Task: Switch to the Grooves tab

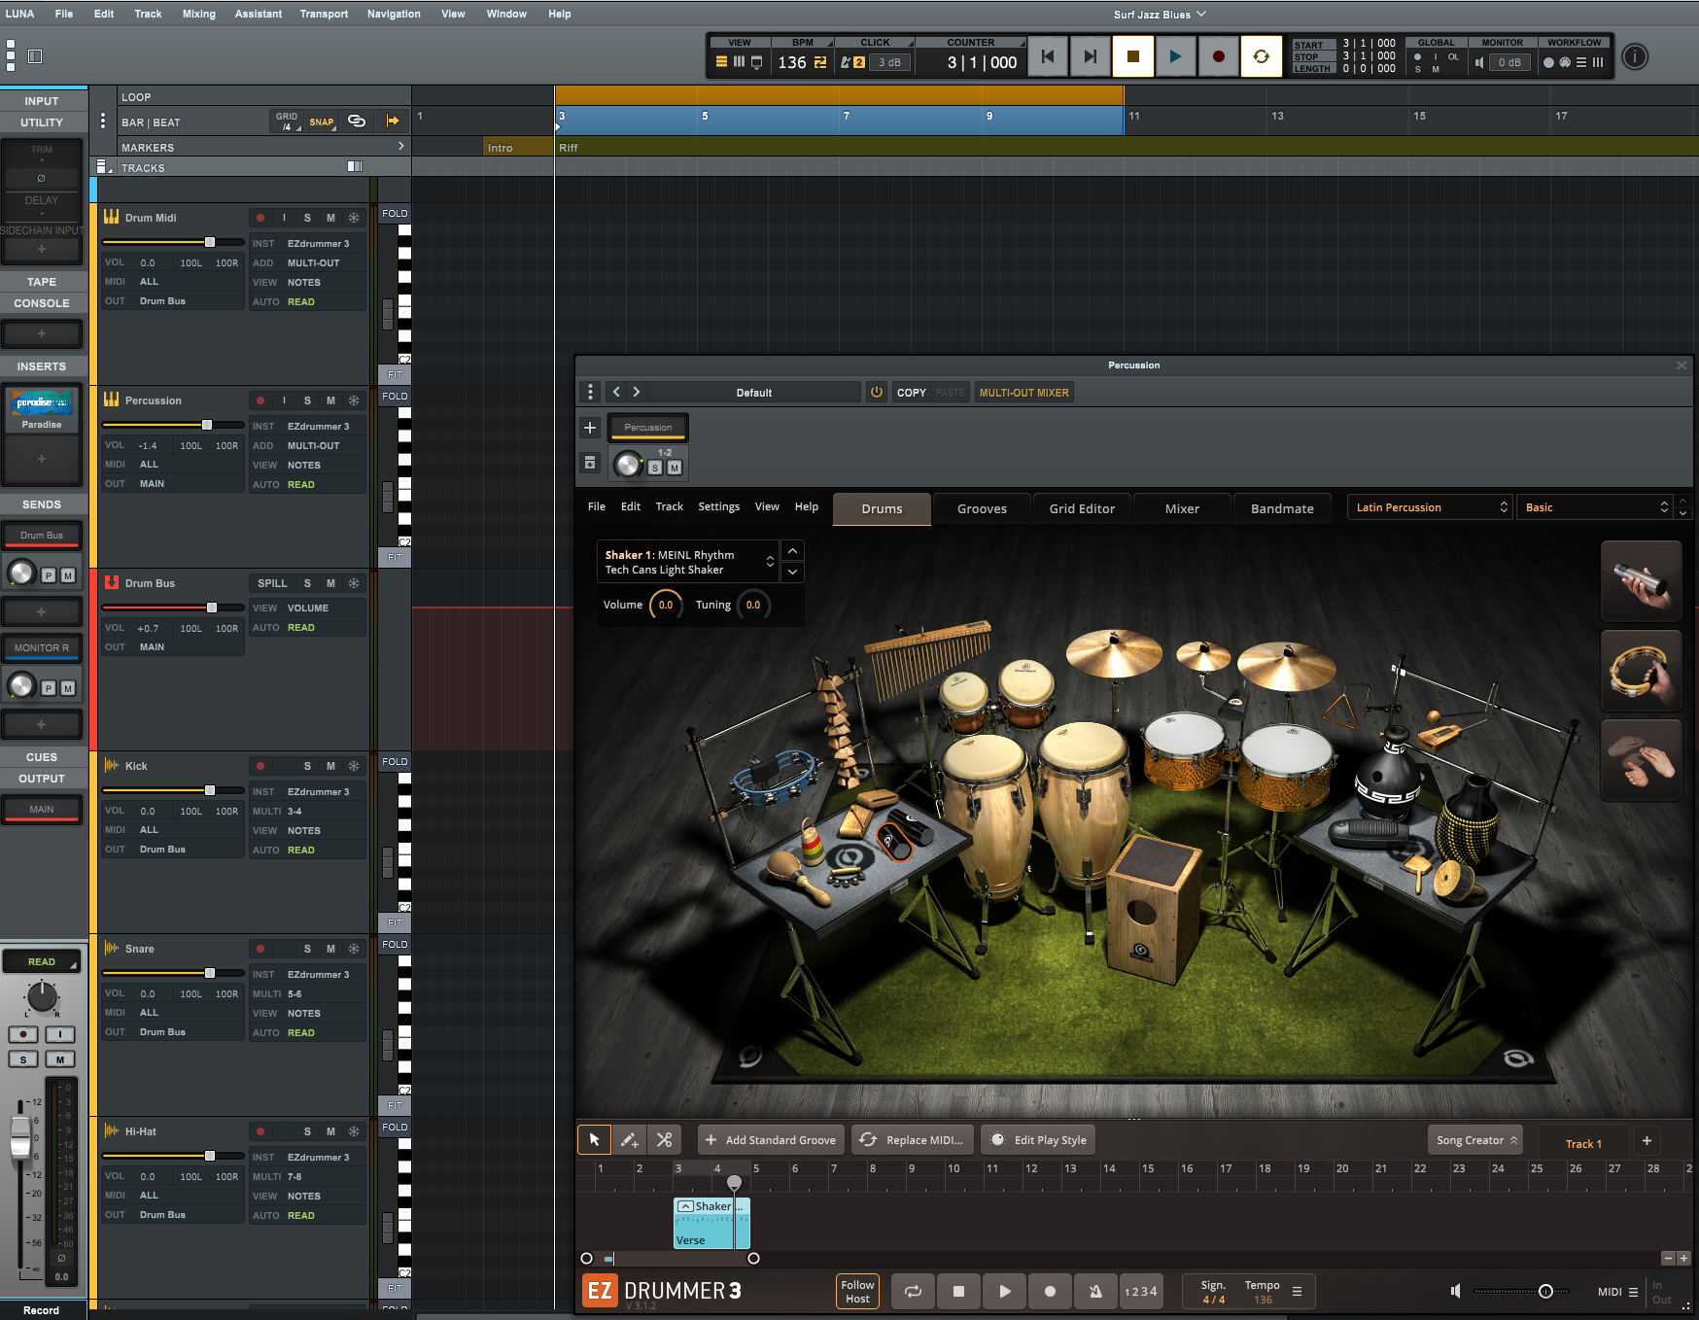Action: pos(982,508)
